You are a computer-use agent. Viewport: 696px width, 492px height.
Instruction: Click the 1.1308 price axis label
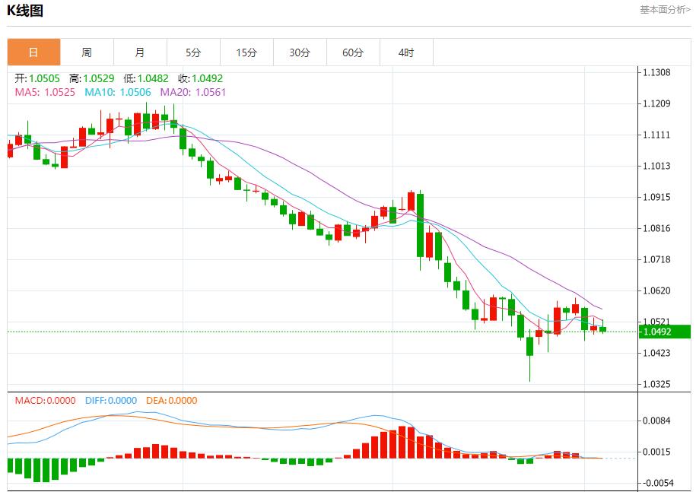pyautogui.click(x=656, y=72)
